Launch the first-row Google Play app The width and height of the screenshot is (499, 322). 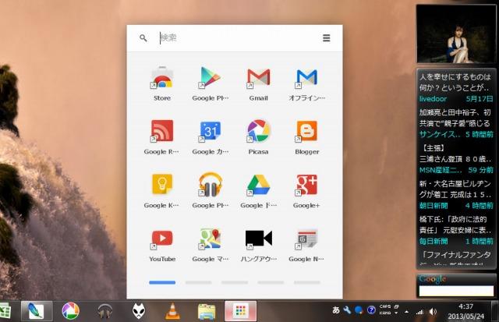pos(210,78)
